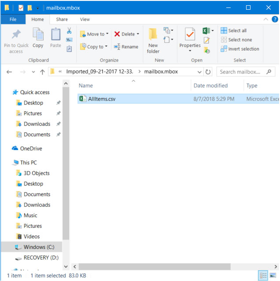
Task: Open the Move to dropdown
Action: 94,34
